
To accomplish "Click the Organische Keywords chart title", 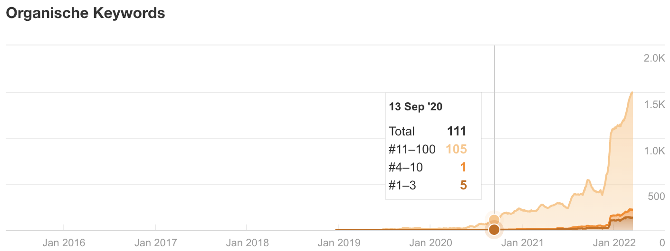I will (86, 13).
